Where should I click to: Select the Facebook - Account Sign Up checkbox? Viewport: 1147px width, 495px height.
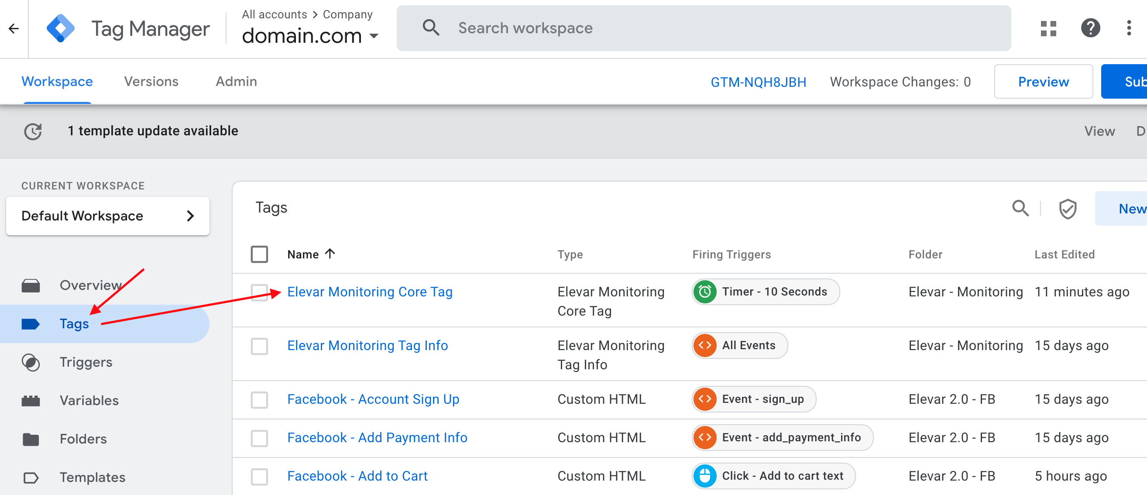tap(259, 400)
